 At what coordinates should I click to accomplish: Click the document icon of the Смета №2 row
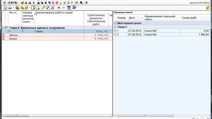115,31
